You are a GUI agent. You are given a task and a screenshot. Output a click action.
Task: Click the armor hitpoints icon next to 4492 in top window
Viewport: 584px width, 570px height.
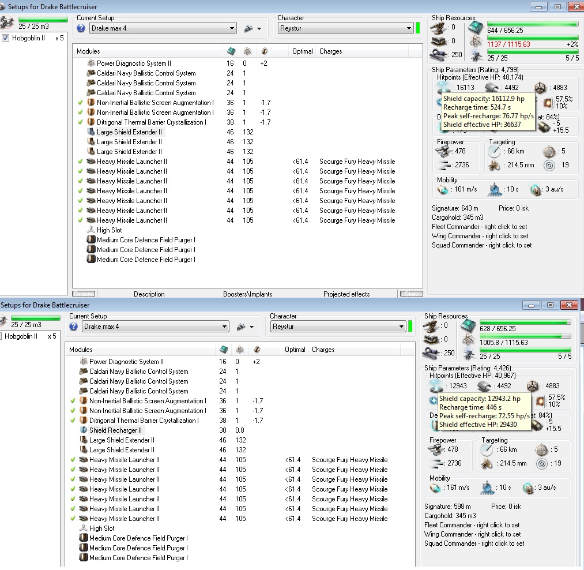tap(491, 88)
